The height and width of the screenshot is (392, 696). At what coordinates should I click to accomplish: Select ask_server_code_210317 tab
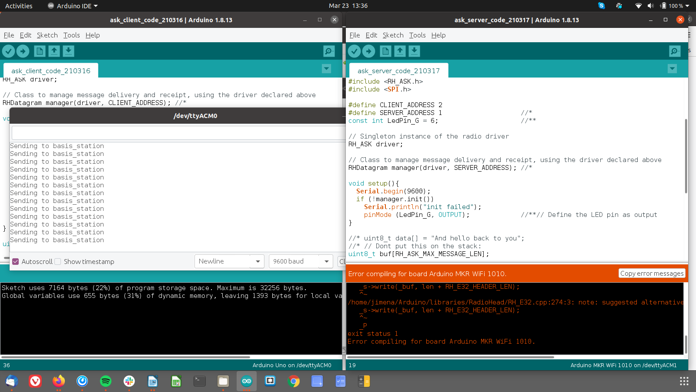coord(398,71)
